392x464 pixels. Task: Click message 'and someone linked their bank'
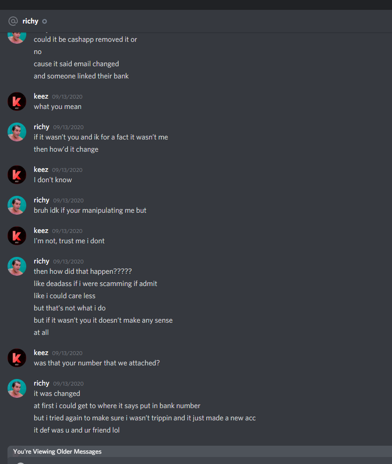(x=81, y=76)
